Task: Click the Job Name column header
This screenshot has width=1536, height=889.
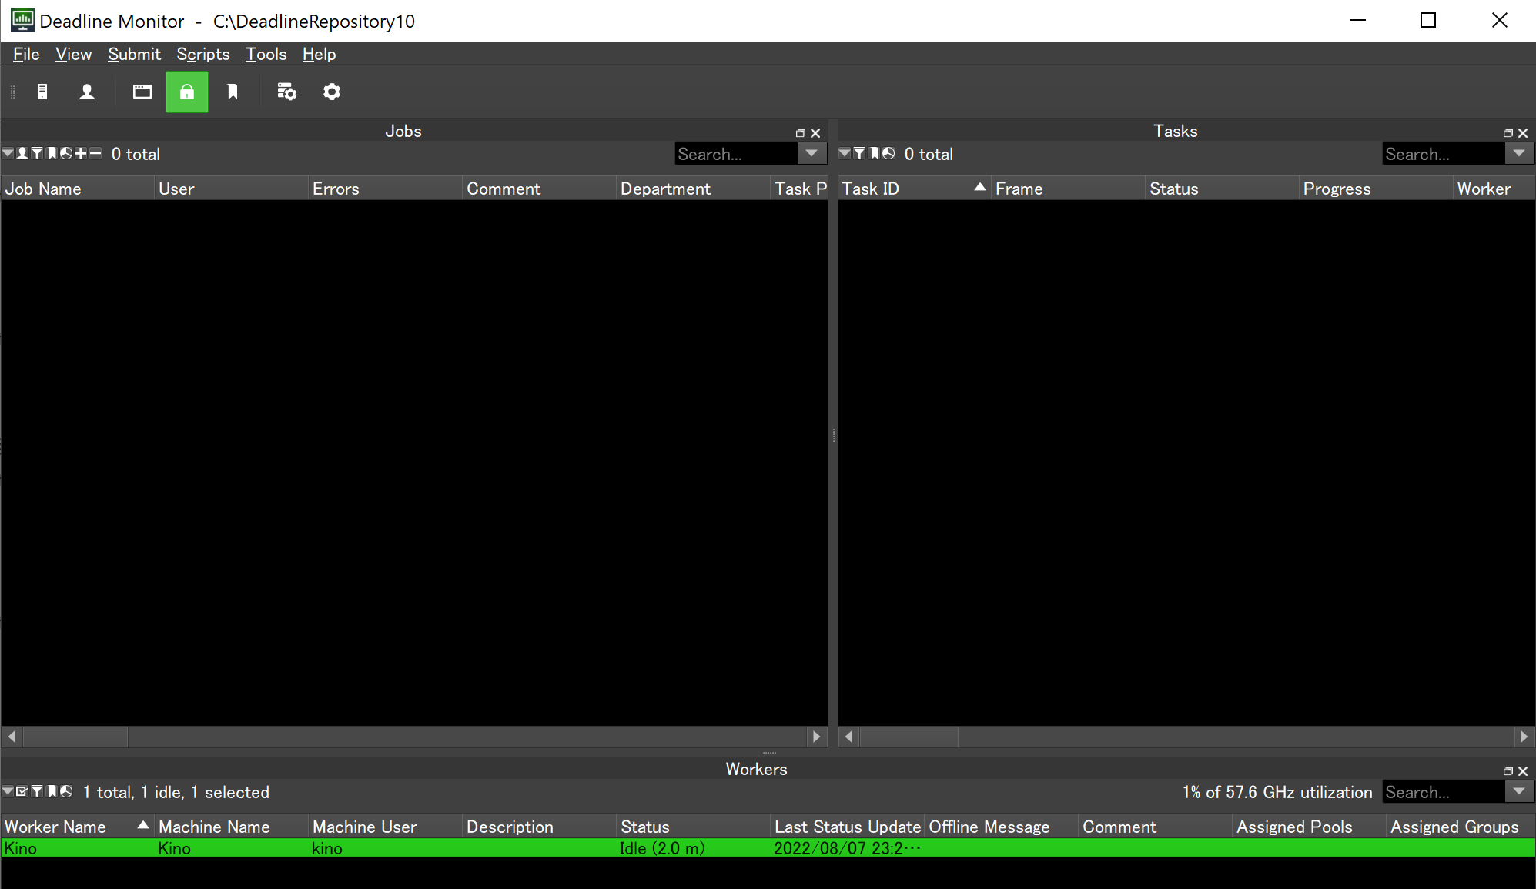Action: point(43,189)
